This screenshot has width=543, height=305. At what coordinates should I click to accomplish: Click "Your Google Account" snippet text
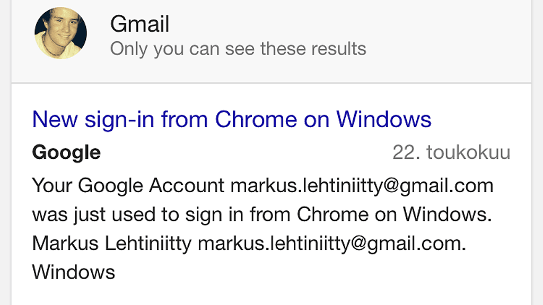(x=128, y=186)
